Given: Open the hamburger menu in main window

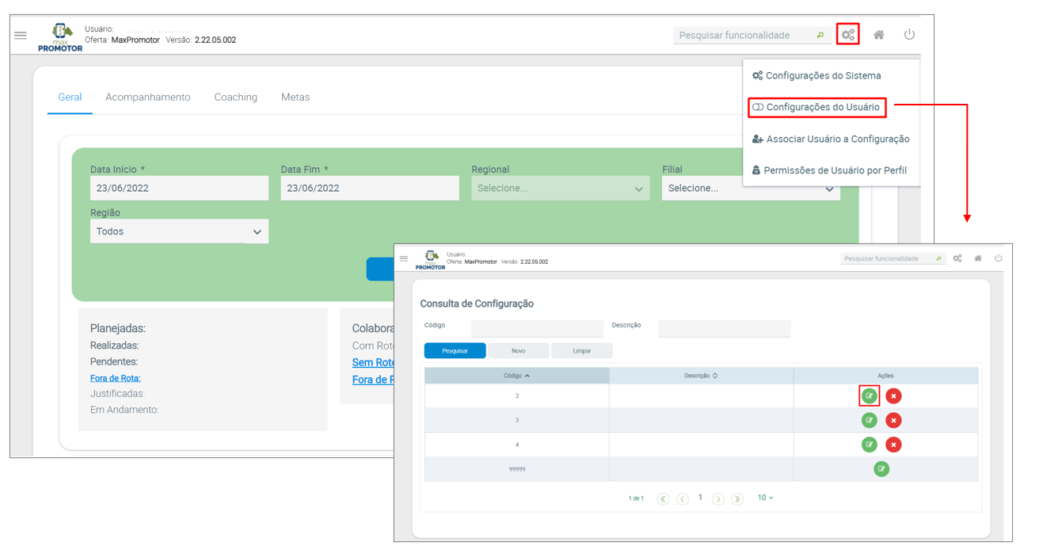Looking at the screenshot, I should (x=21, y=36).
